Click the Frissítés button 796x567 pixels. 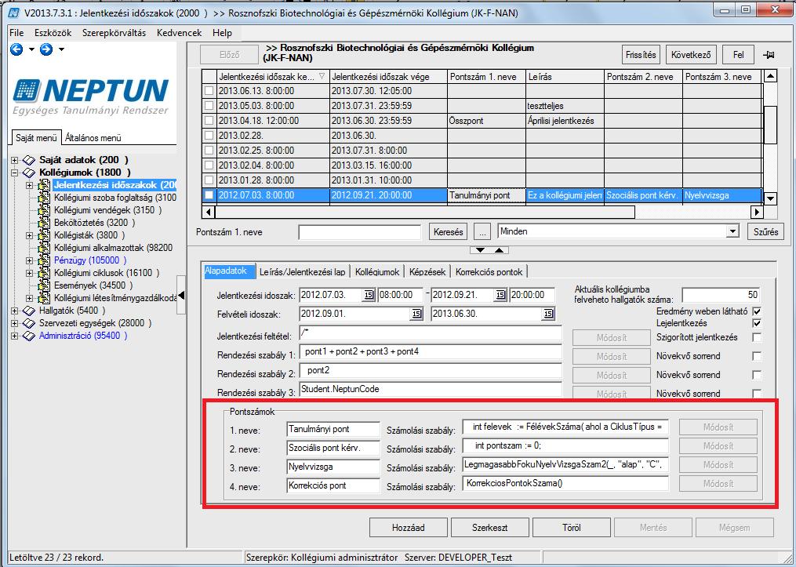[642, 55]
